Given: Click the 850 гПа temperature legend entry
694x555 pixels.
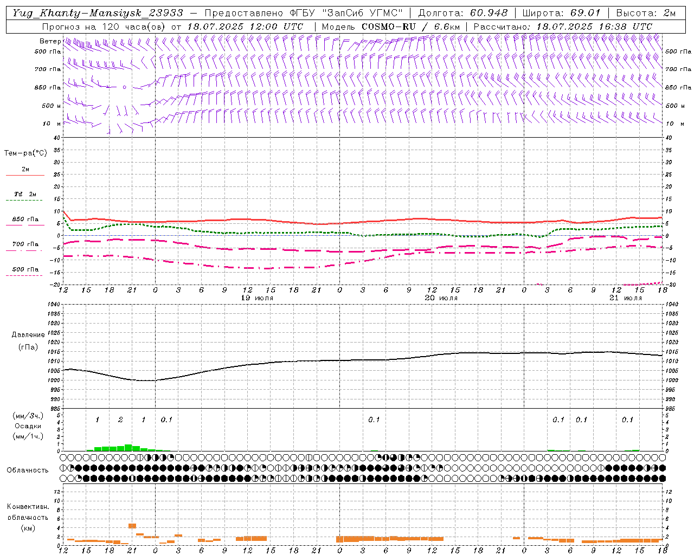Looking at the screenshot, I should click(x=25, y=220).
